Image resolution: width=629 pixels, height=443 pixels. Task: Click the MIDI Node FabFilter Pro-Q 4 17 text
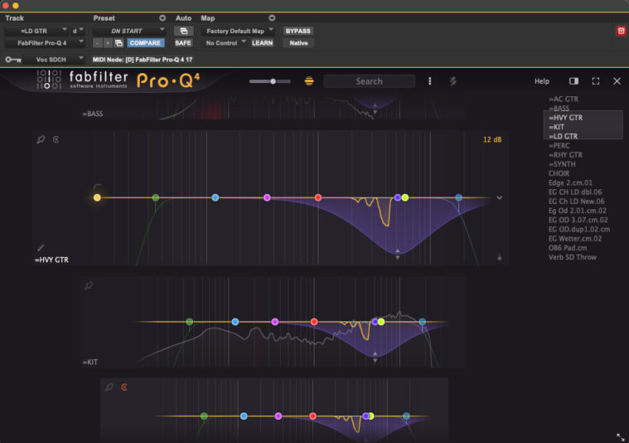pos(143,60)
